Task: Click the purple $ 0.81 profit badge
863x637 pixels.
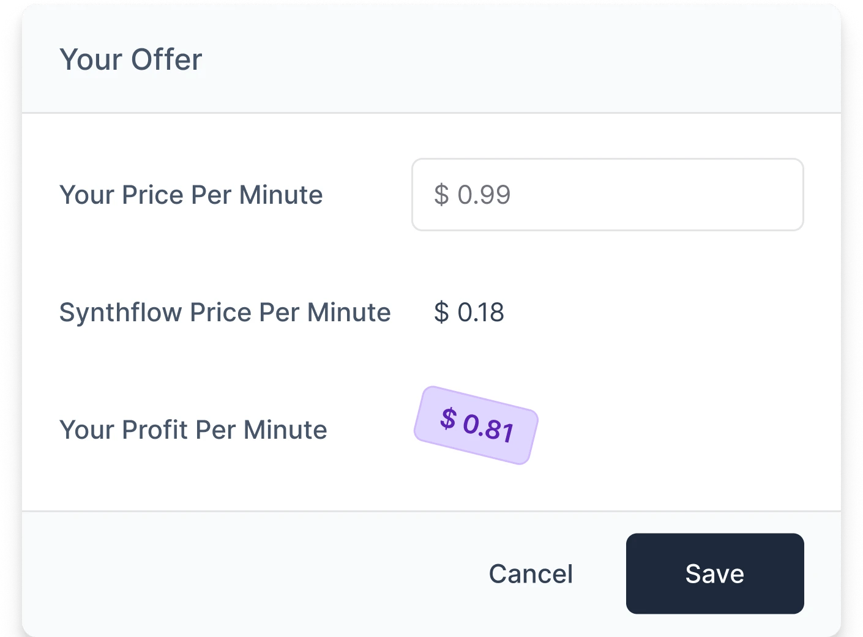Action: click(476, 425)
